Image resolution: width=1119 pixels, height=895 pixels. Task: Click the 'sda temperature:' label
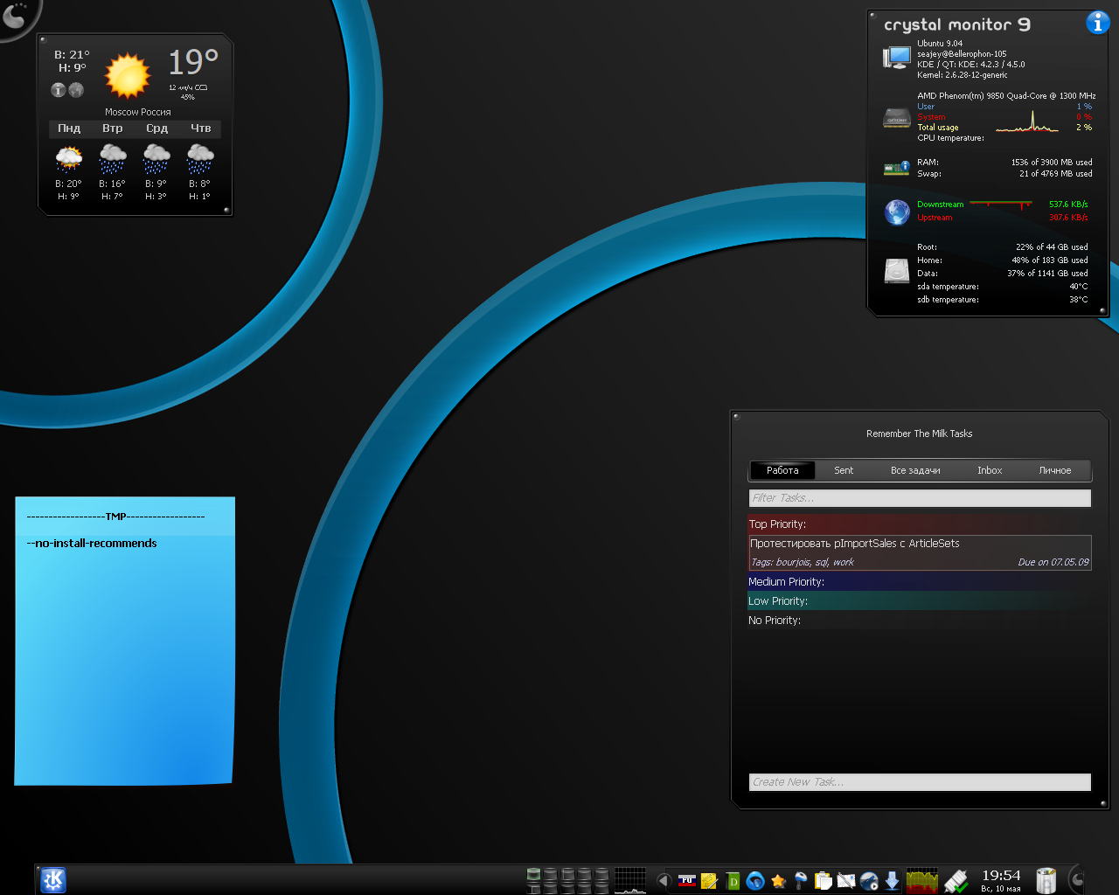click(x=948, y=287)
